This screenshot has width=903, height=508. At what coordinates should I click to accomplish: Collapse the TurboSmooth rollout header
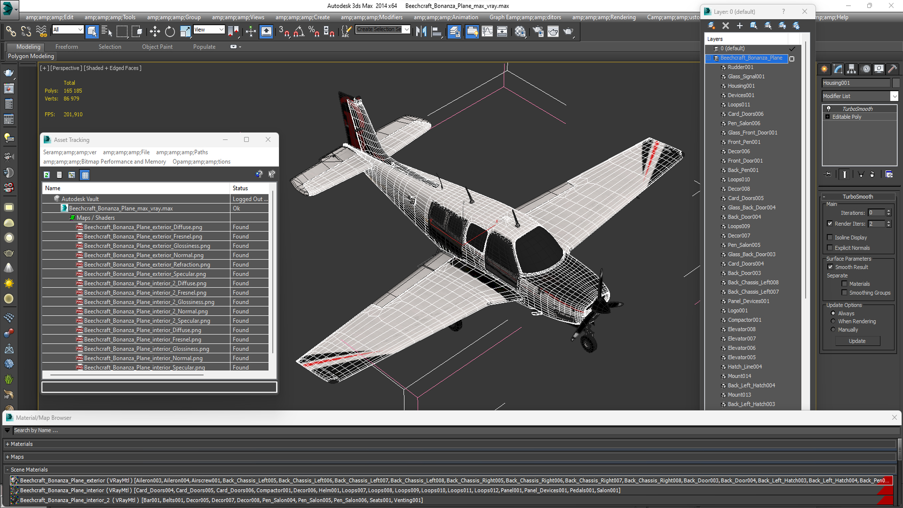coord(857,197)
